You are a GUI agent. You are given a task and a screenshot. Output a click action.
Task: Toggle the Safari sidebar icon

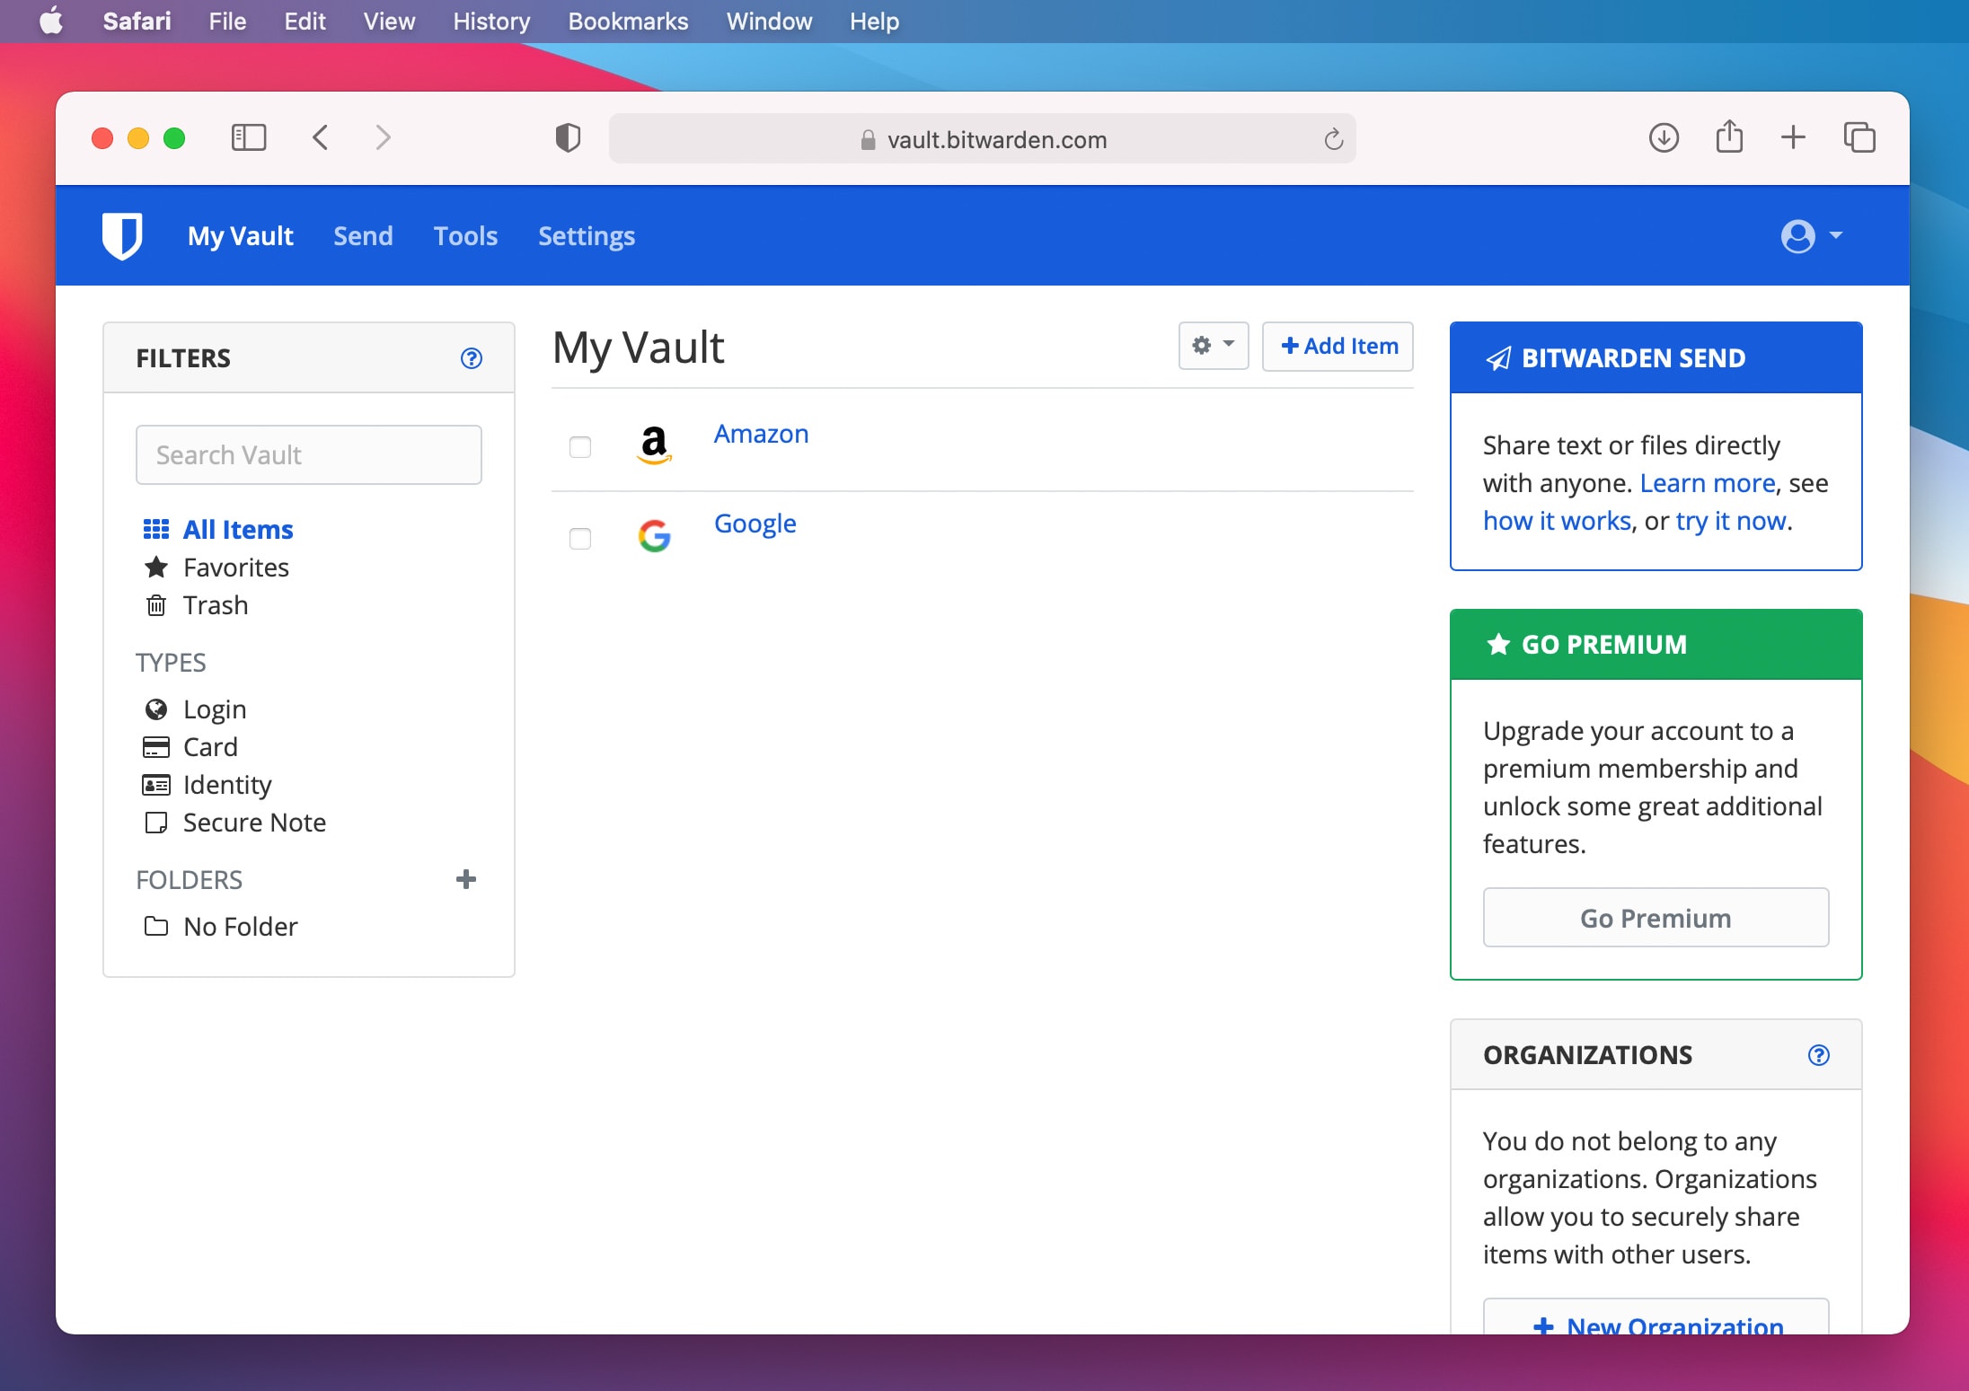tap(249, 137)
